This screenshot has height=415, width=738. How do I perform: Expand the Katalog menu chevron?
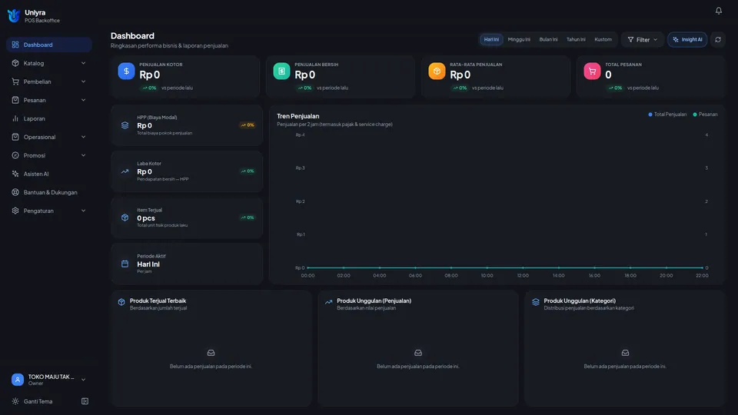pyautogui.click(x=83, y=63)
